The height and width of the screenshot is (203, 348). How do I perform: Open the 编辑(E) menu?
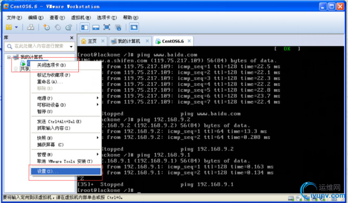tap(36, 18)
